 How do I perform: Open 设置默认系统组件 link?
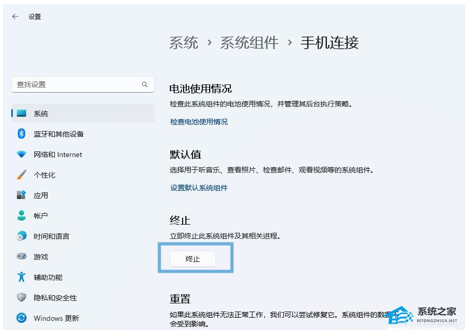(x=199, y=188)
